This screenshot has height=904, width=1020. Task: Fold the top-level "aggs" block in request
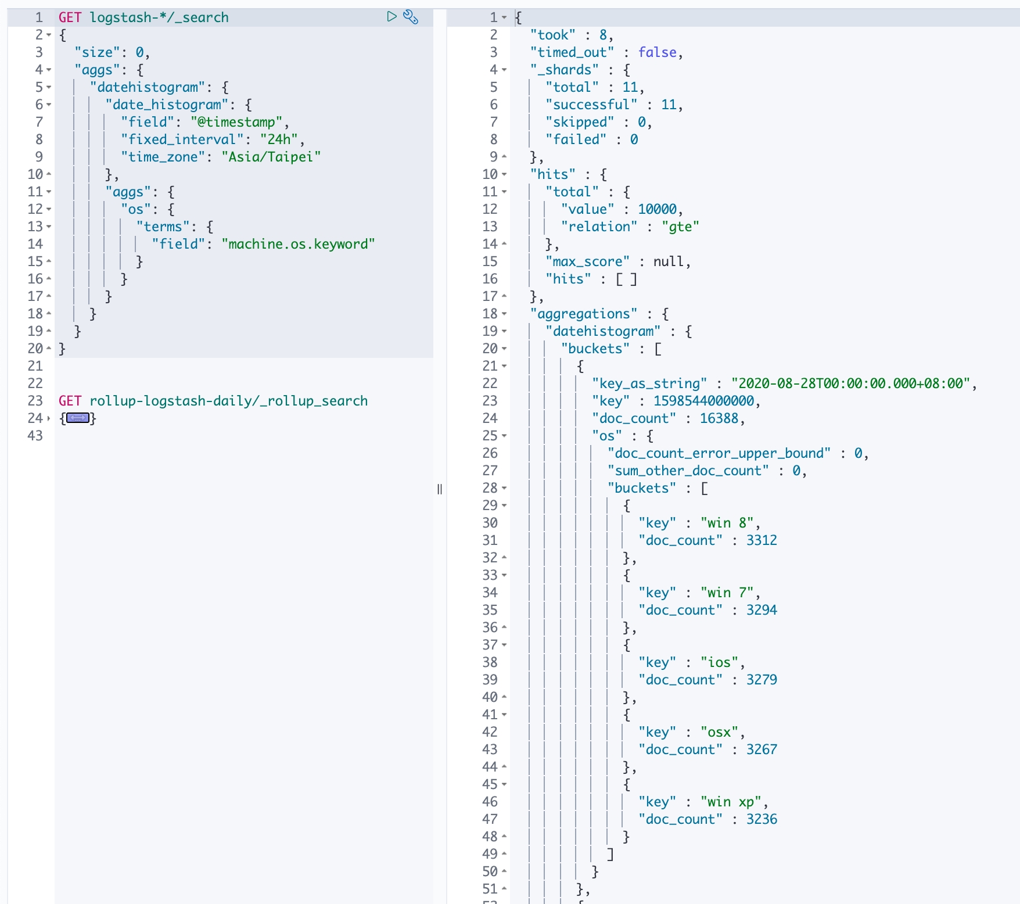(49, 70)
